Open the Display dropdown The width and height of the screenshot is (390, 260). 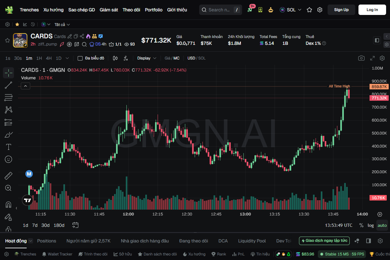147,58
